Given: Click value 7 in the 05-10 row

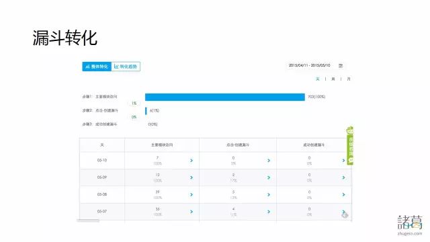Looking at the screenshot, I should (x=157, y=158).
